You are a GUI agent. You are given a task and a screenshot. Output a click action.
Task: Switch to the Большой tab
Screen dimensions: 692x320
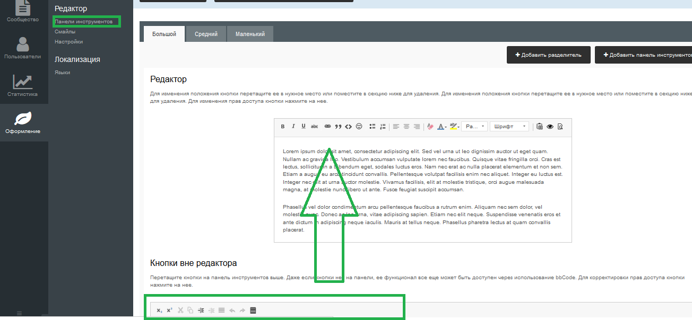click(164, 34)
